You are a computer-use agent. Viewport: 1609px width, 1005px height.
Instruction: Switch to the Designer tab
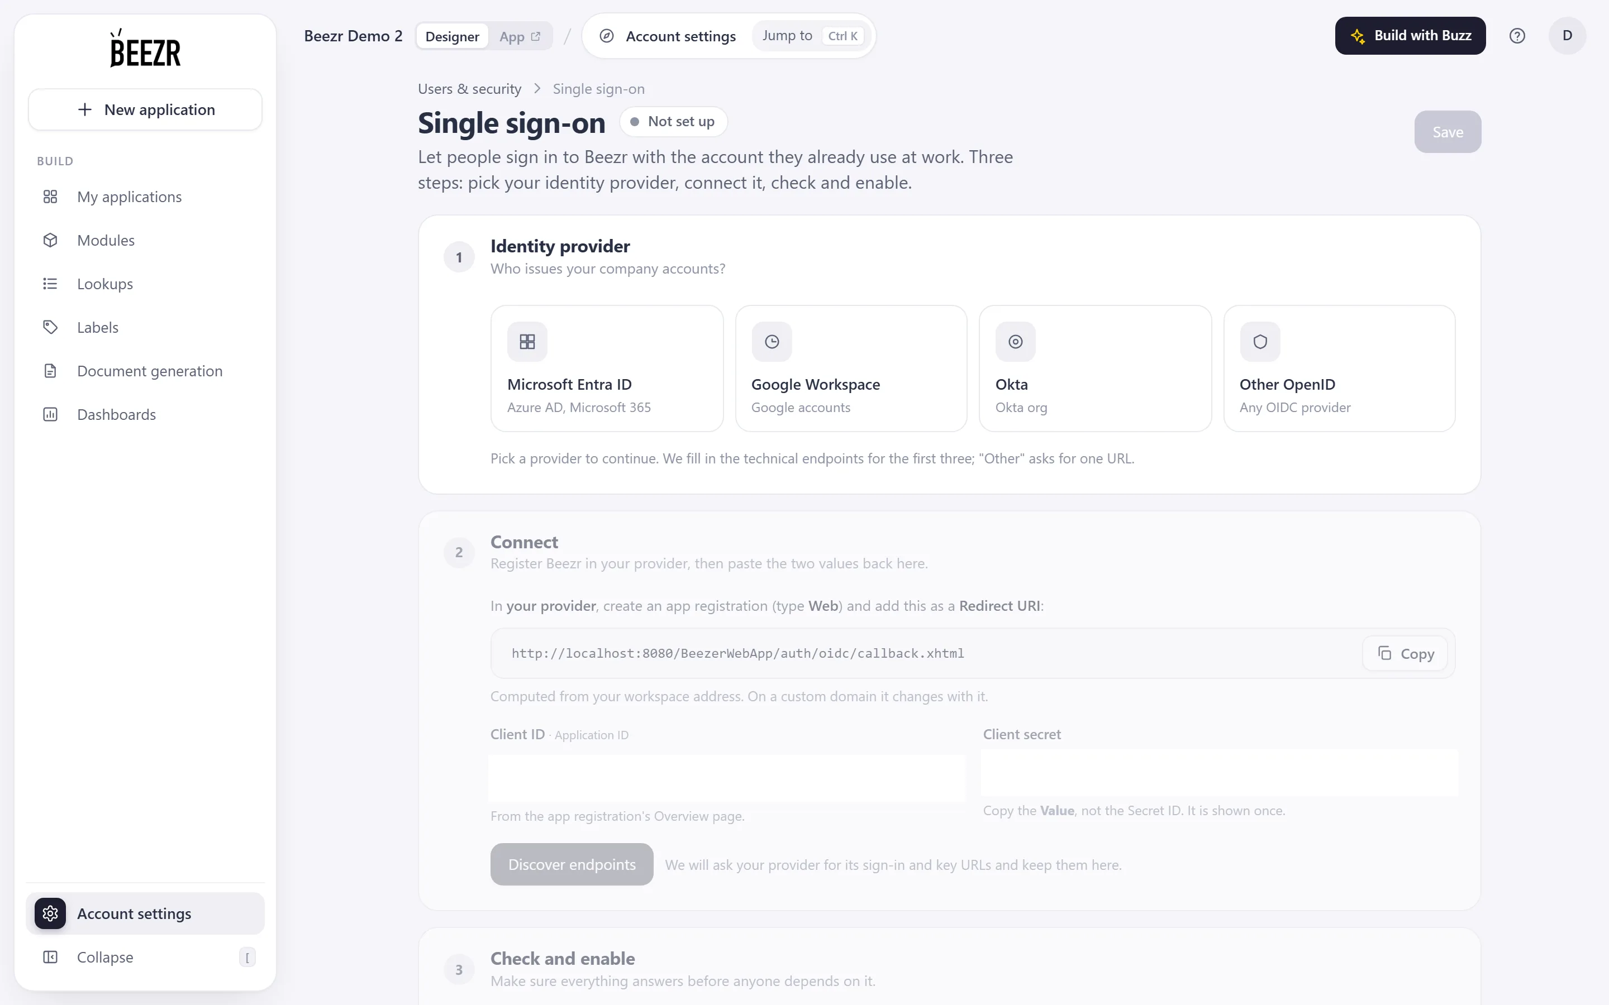[452, 36]
